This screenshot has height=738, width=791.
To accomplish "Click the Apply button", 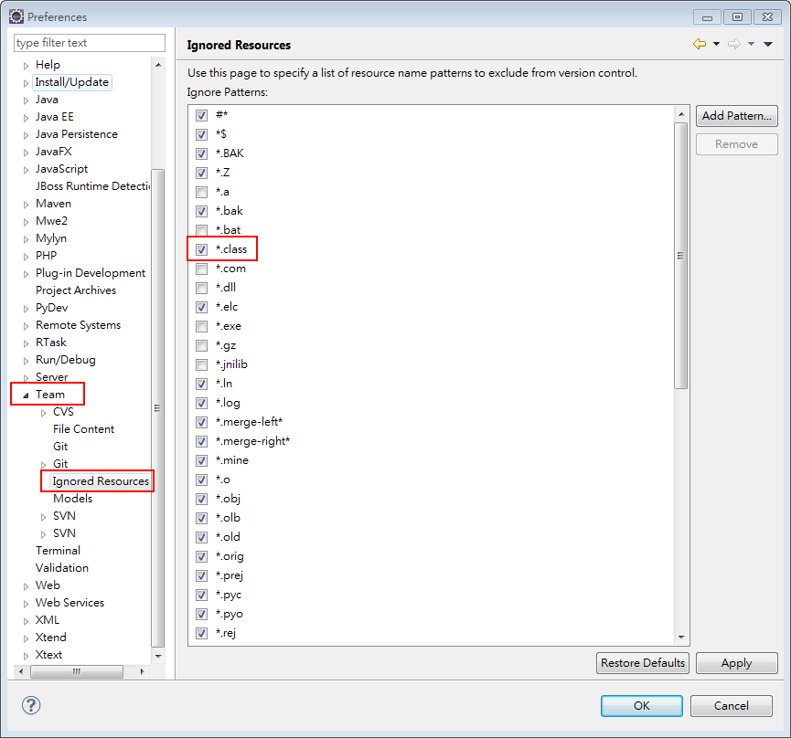I will click(x=736, y=663).
